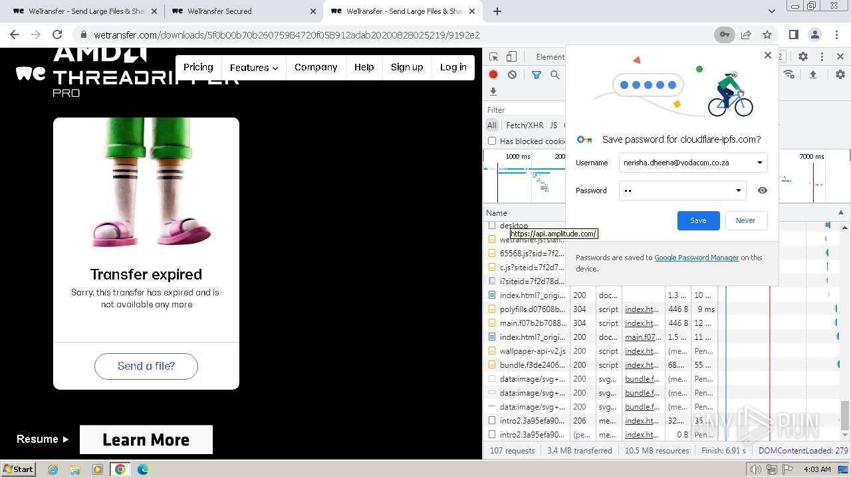This screenshot has width=851, height=478.
Task: Stop recording network log with red button
Action: [493, 75]
